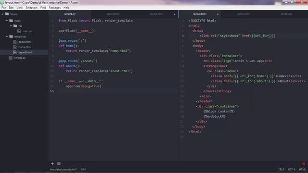Open the Find menu
This screenshot has height=173, width=308.
[x=43, y=8]
